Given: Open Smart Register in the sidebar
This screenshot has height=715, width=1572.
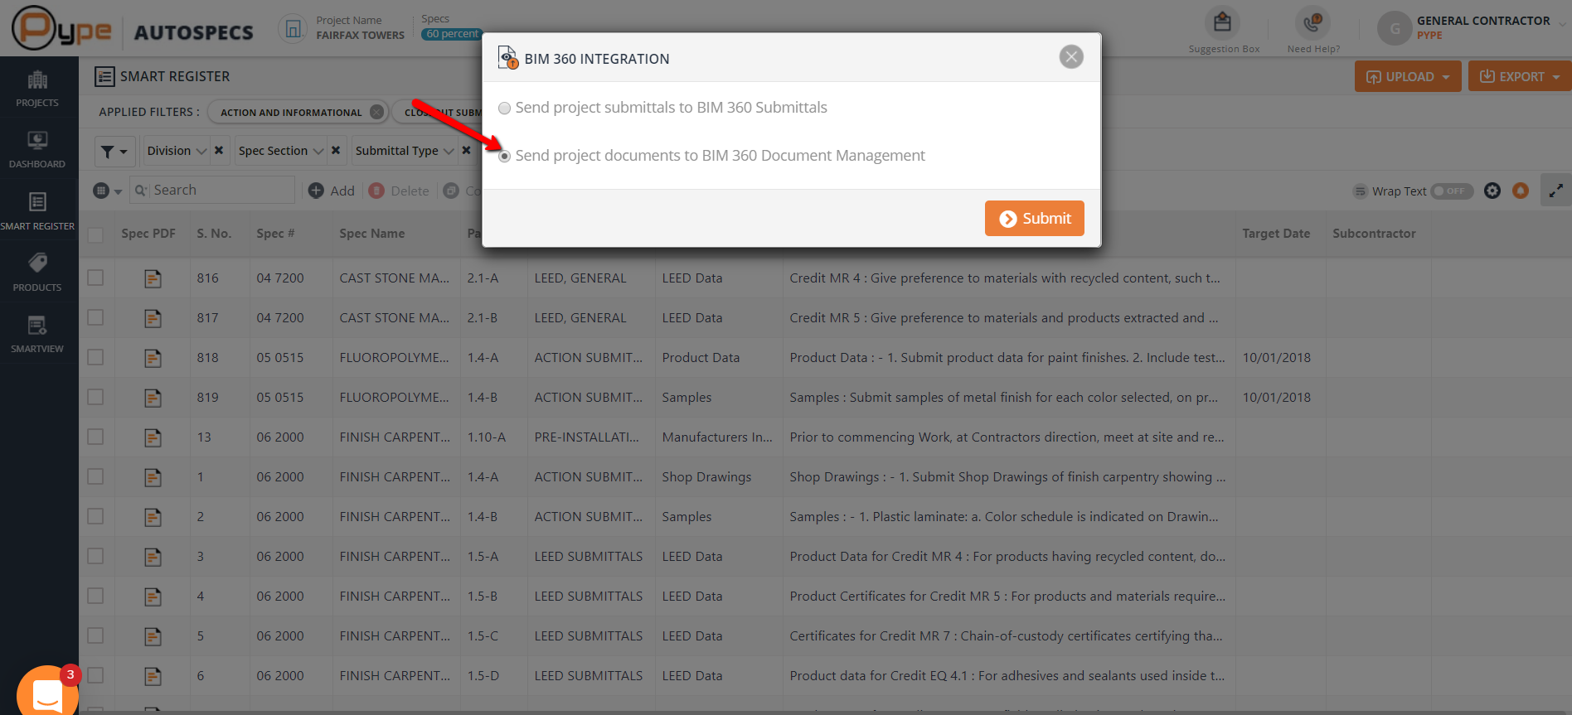Looking at the screenshot, I should click(x=37, y=211).
